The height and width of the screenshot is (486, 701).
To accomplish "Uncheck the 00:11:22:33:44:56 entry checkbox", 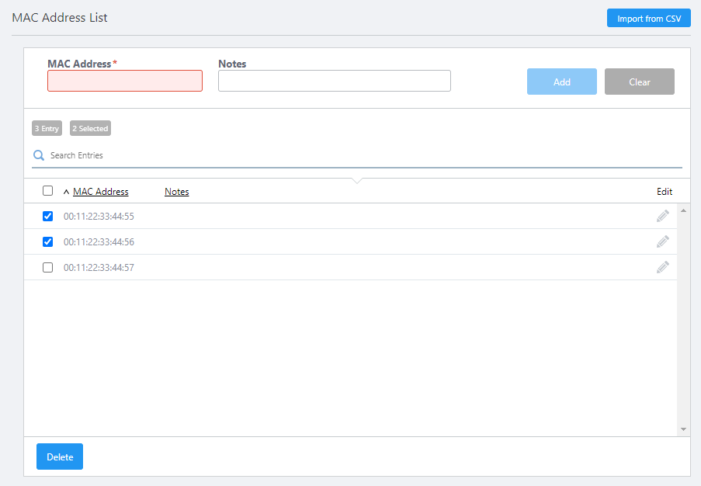I will coord(48,242).
